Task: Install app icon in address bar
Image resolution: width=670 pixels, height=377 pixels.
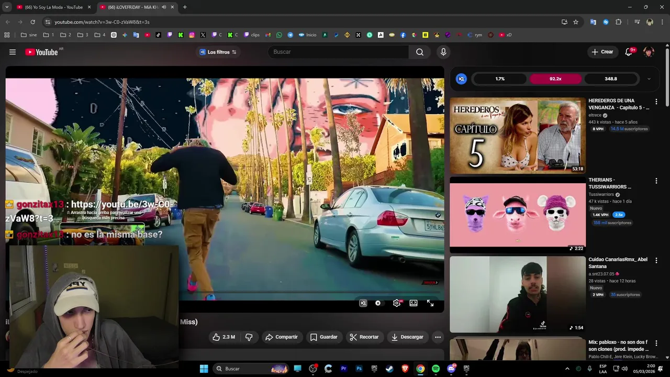Action: click(564, 22)
